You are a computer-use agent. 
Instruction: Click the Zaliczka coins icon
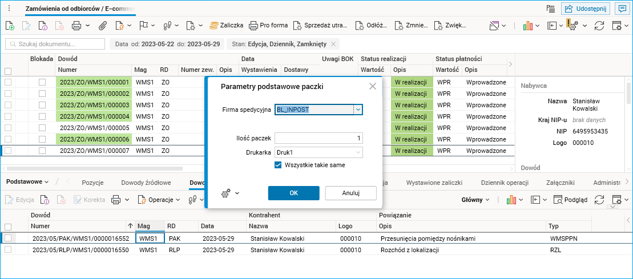[214, 26]
